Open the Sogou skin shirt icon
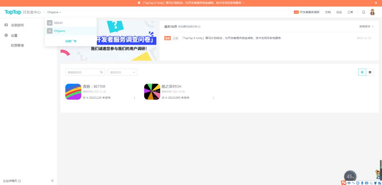The width and height of the screenshot is (382, 185). click(x=375, y=183)
